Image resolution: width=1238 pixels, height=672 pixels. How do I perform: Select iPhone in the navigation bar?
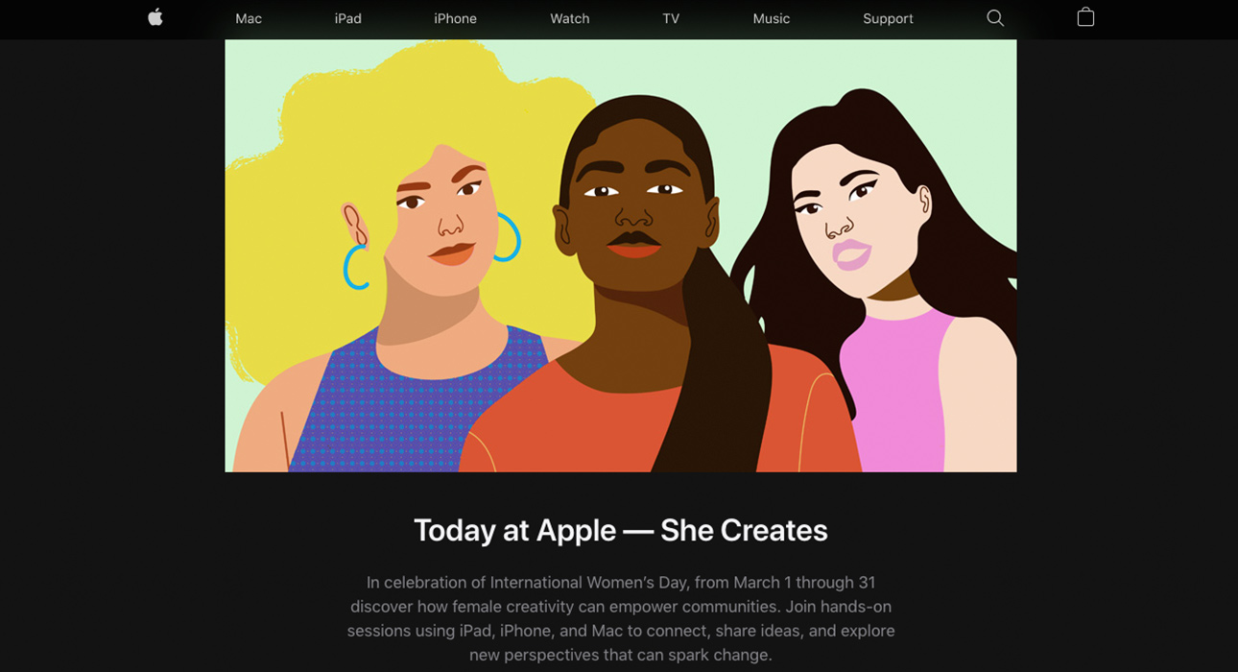click(x=455, y=18)
